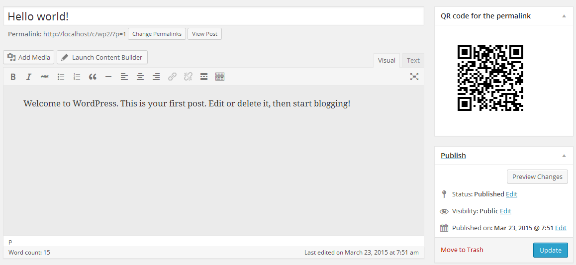This screenshot has height=265, width=576.
Task: Apply italic formatting to text
Action: coord(29,77)
